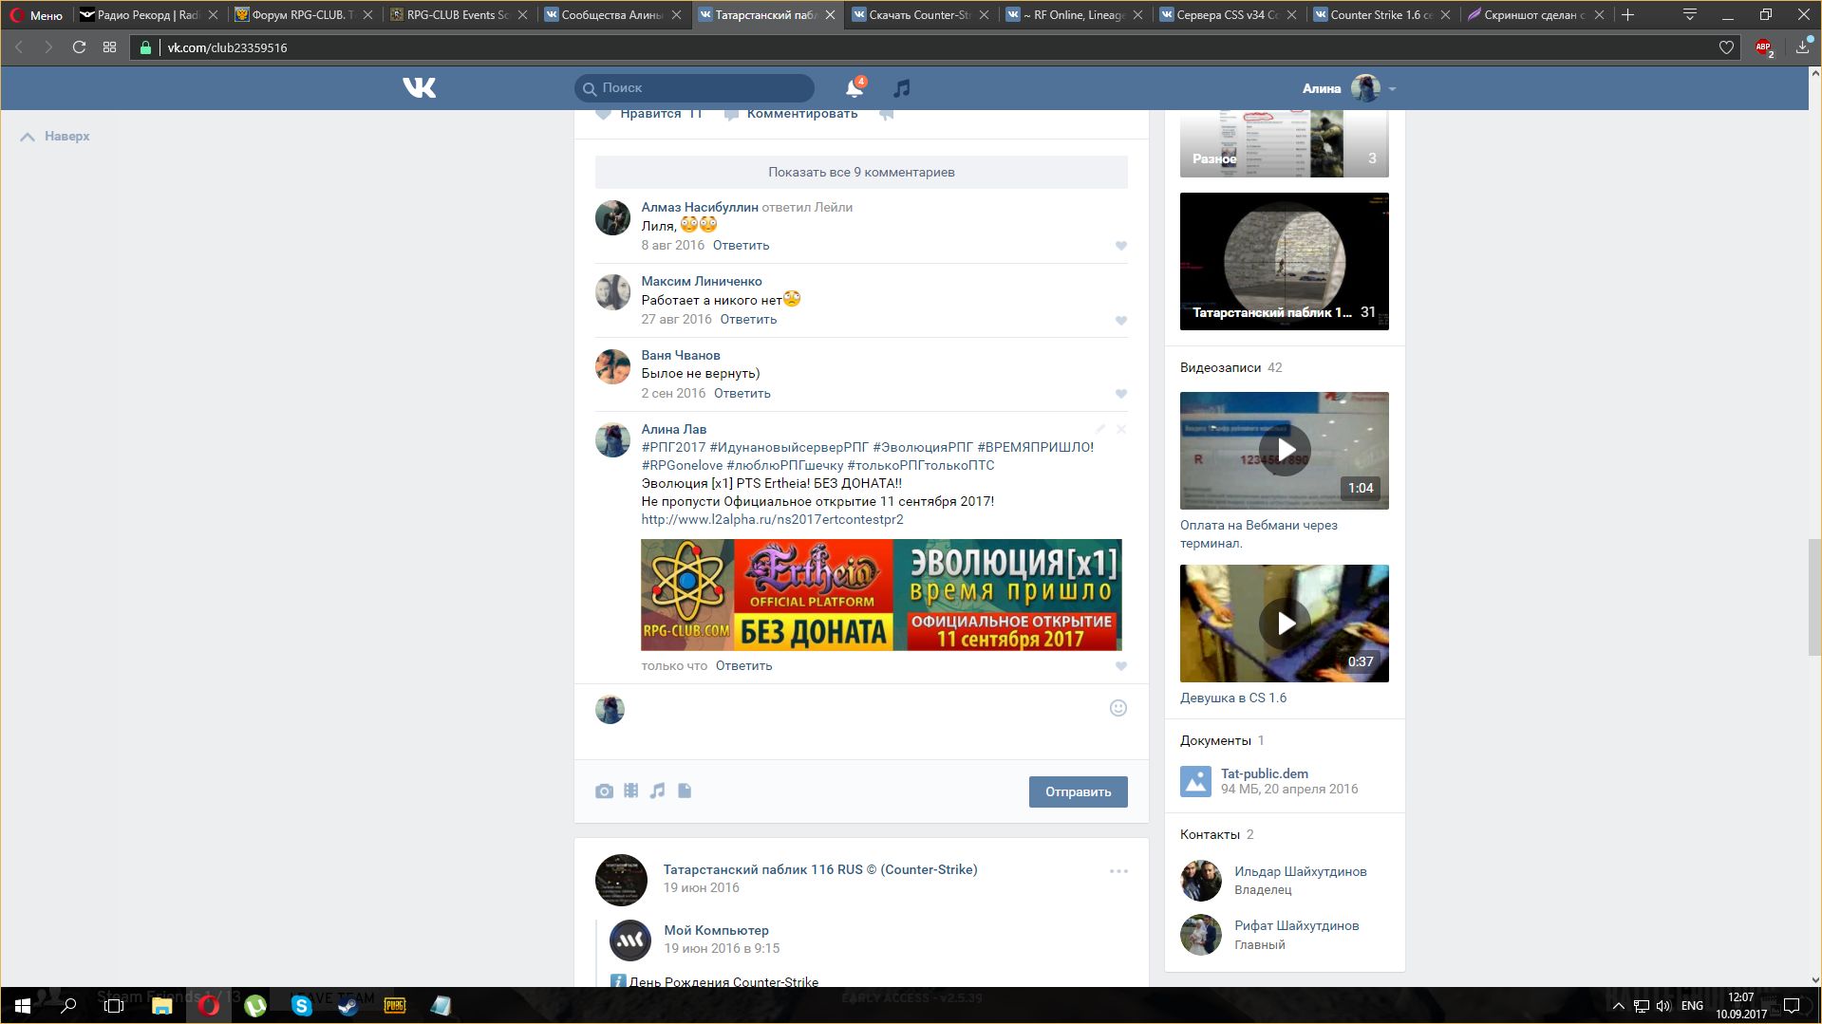Switch ENG input language indicator
The width and height of the screenshot is (1822, 1024).
tap(1692, 1005)
